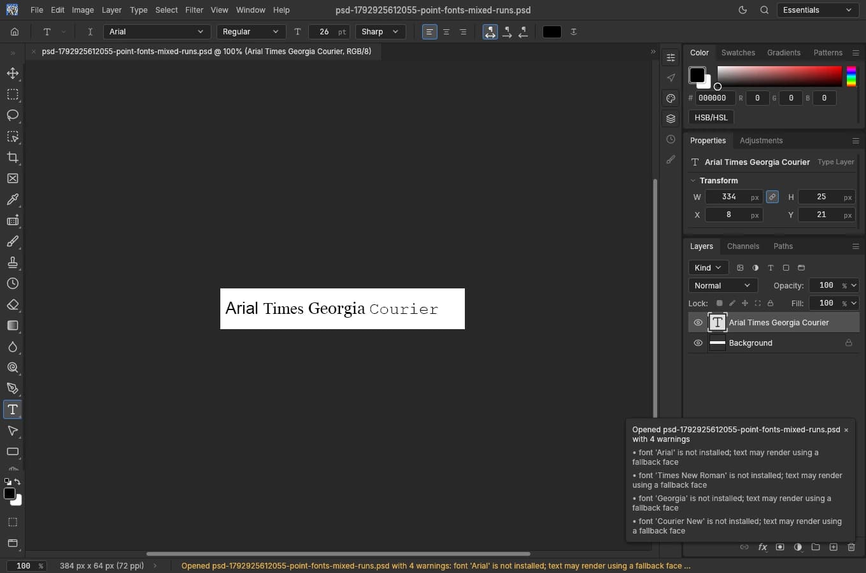The width and height of the screenshot is (866, 573).
Task: Switch to the Channels tab
Action: tap(743, 246)
